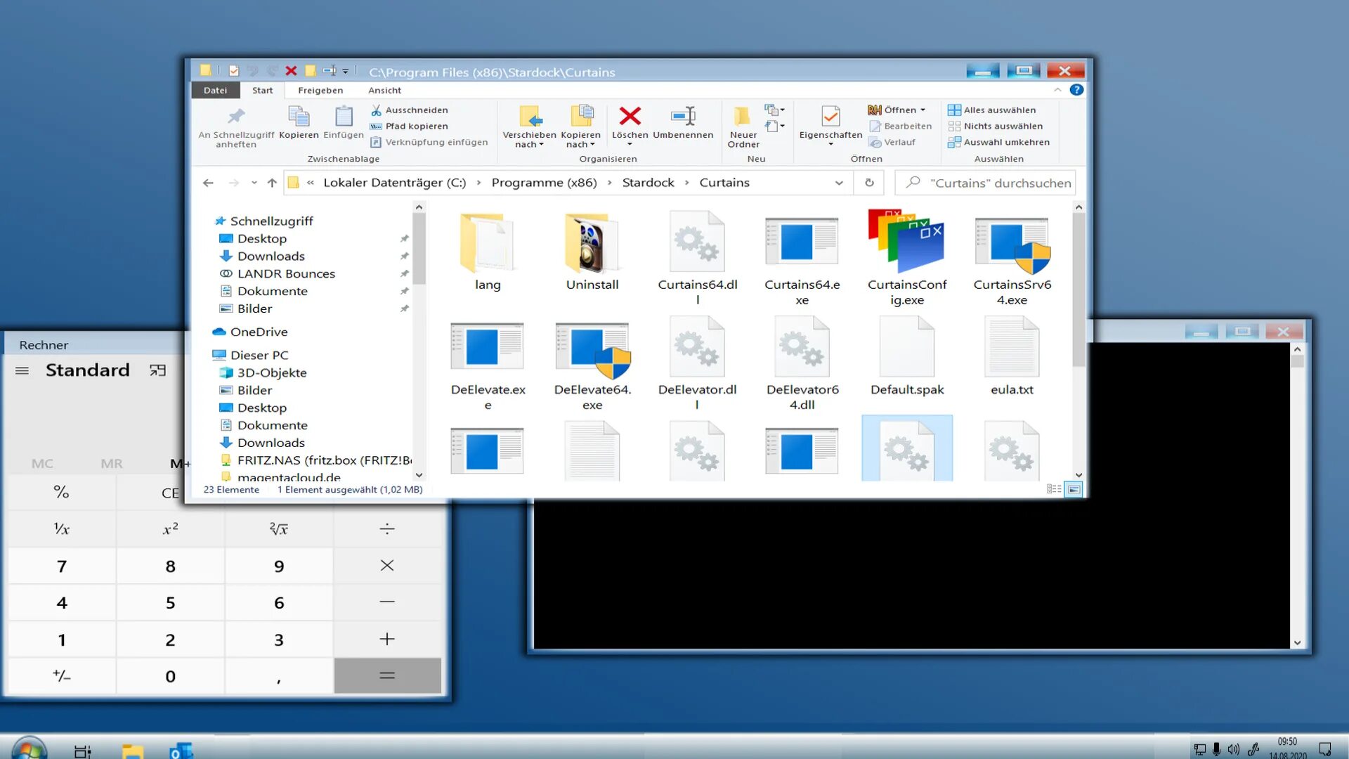Switch to large icons view in status bar
This screenshot has height=759, width=1349.
[x=1074, y=489]
